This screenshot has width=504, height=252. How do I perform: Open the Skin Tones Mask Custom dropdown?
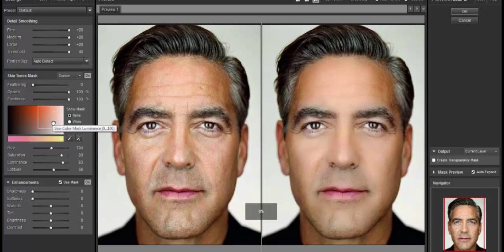pyautogui.click(x=70, y=76)
